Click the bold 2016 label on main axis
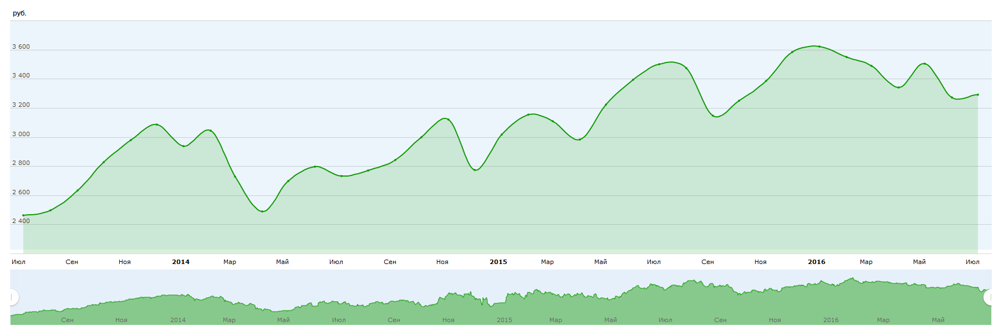 pyautogui.click(x=816, y=262)
